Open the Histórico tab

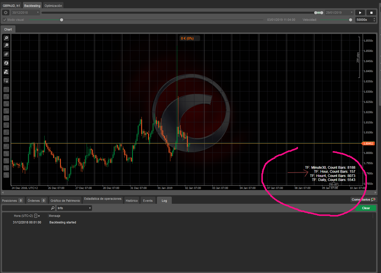point(132,201)
